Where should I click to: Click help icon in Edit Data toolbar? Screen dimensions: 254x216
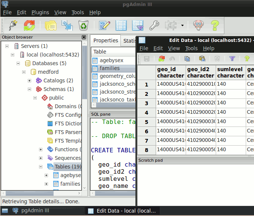[247, 59]
